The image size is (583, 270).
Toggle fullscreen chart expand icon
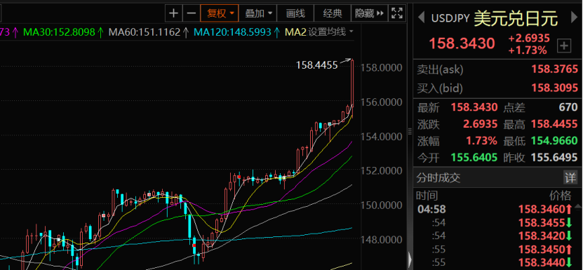397,14
